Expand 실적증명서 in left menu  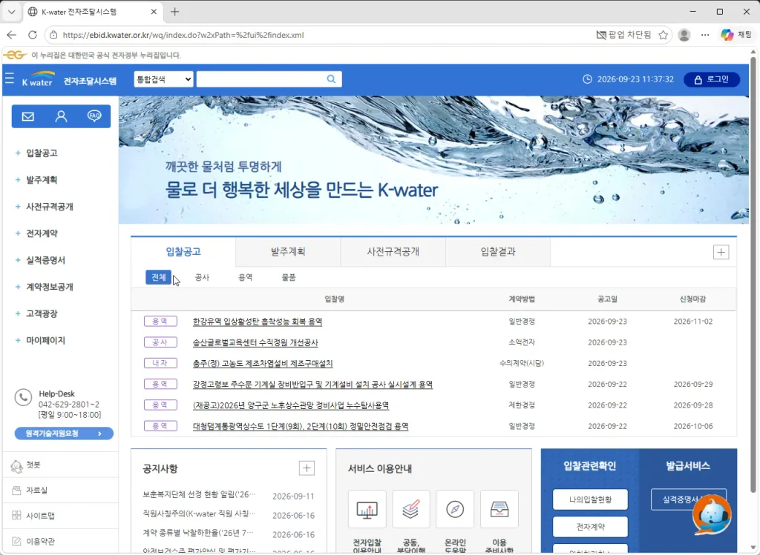point(45,260)
